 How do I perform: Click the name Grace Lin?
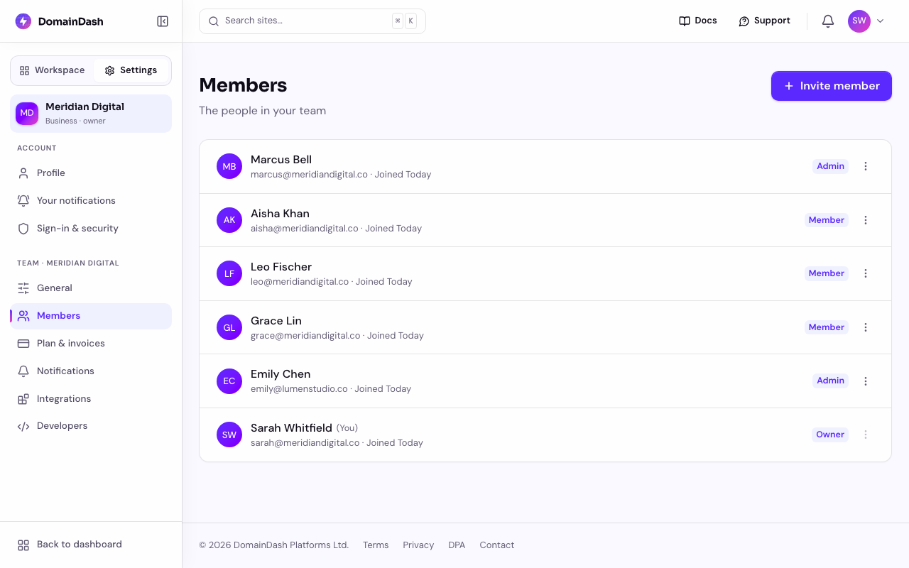276,321
